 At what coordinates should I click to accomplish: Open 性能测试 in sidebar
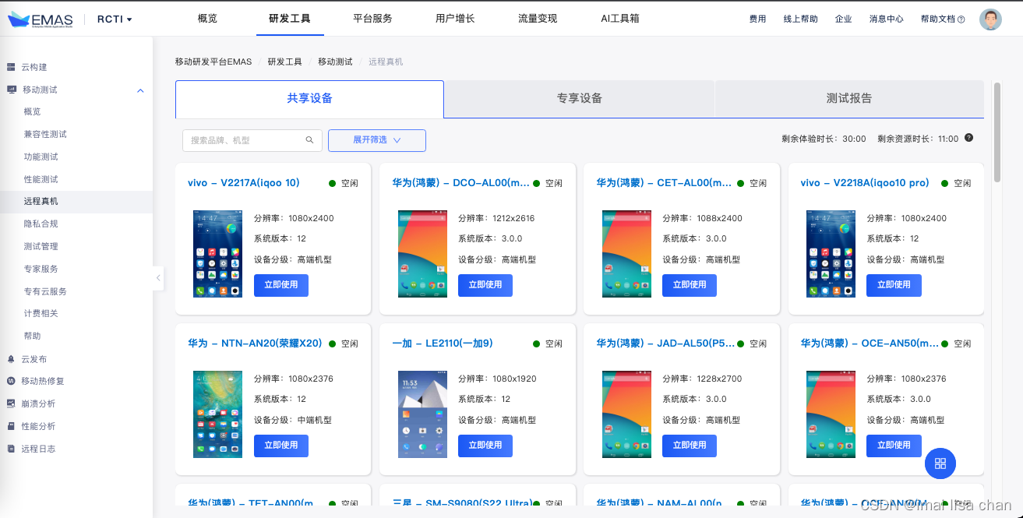(x=41, y=179)
